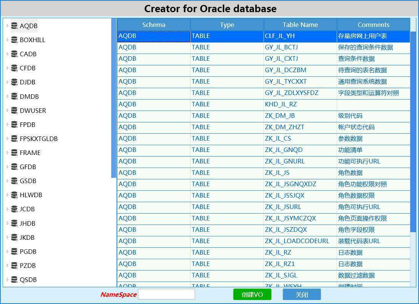Viewport: 419px width, 304px height.
Task: Click the green 创建VO button
Action: point(252,294)
